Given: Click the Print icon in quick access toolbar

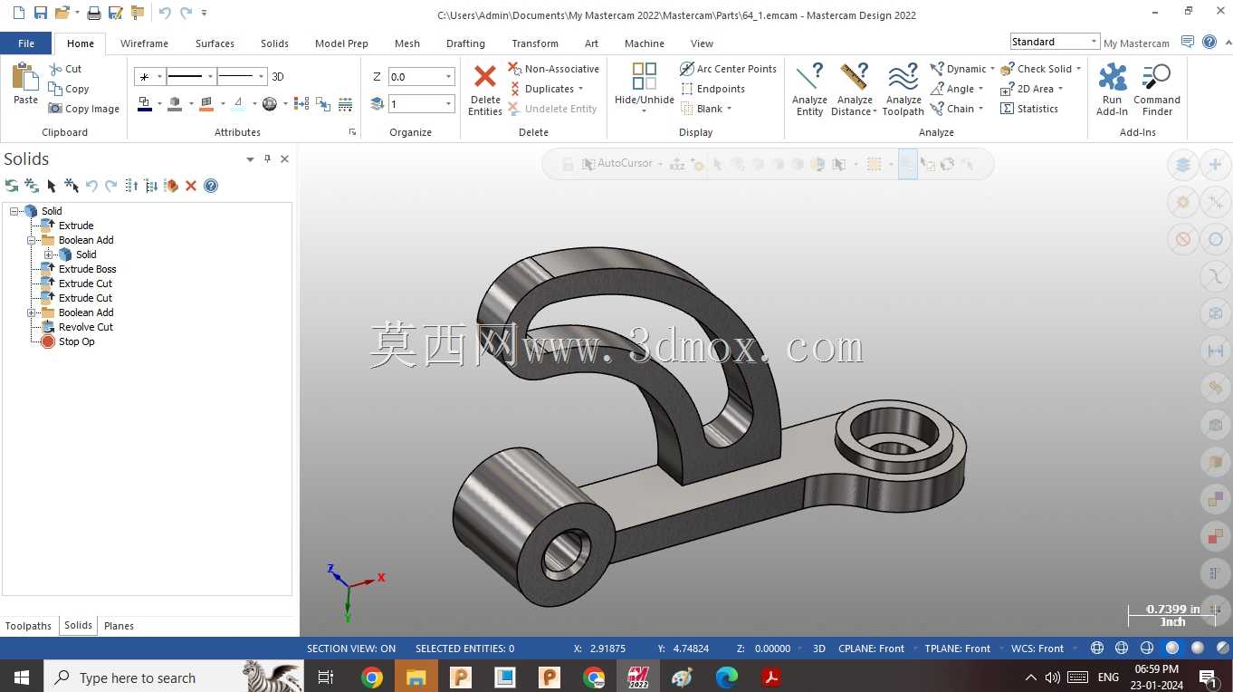Looking at the screenshot, I should coord(93,13).
